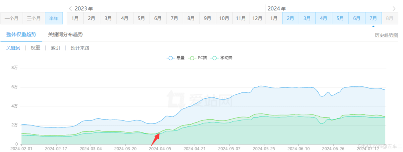Select the 半年 time range
This screenshot has height=152, width=403.
[x=54, y=18]
